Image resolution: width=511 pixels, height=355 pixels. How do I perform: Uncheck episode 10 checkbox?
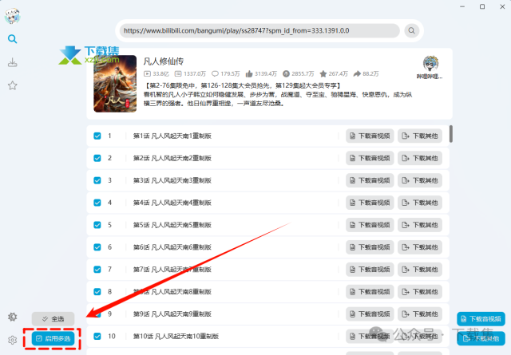tap(97, 336)
